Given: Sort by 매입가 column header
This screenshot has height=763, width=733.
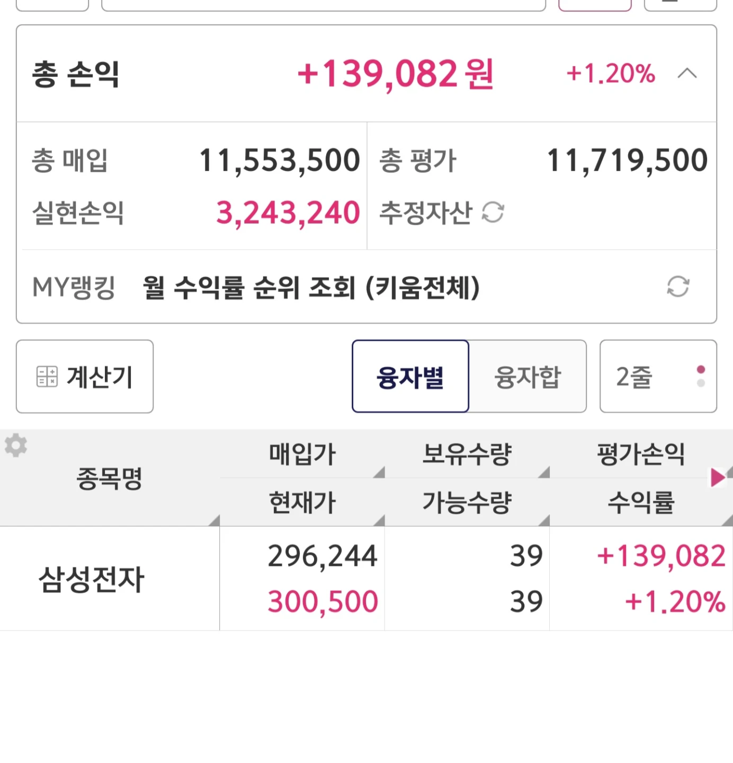Looking at the screenshot, I should (x=302, y=455).
